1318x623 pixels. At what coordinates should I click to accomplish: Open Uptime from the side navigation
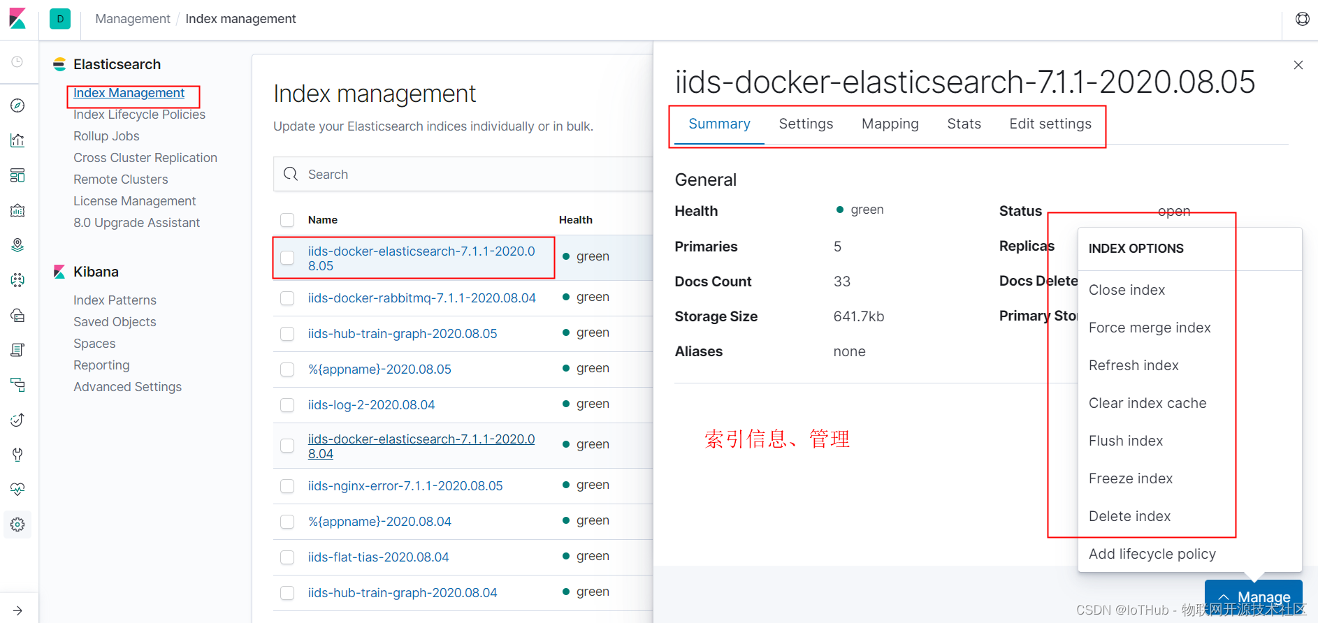(x=17, y=420)
